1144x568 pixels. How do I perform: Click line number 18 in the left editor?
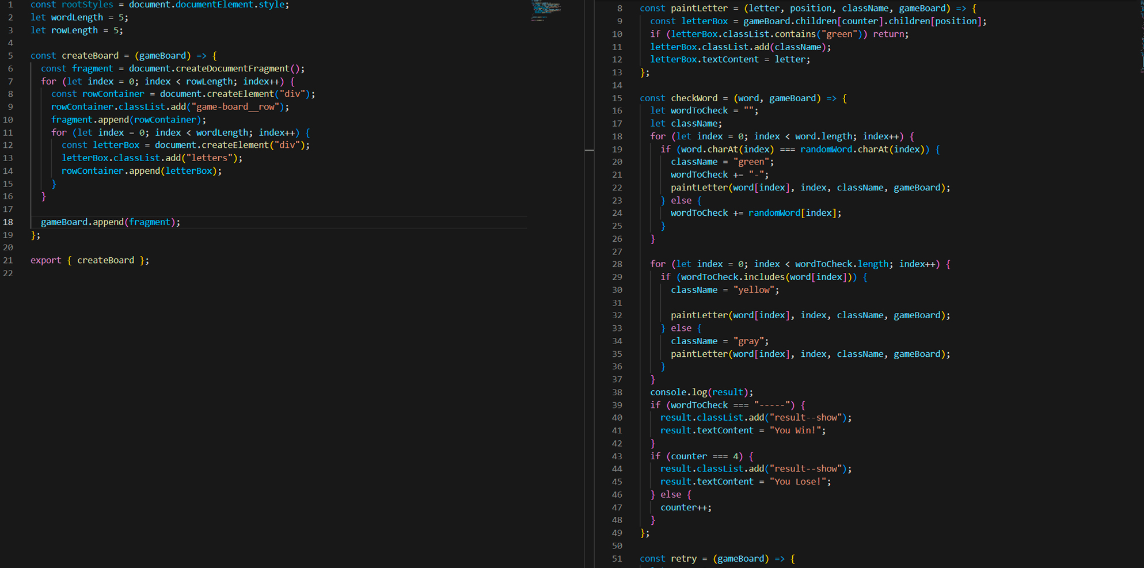(8, 222)
